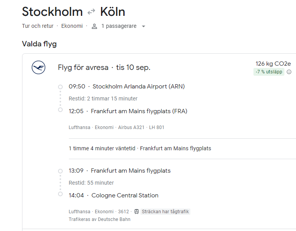This screenshot has width=296, height=231.
Task: Click the 13:09 departure circle marker
Action: tap(60, 171)
